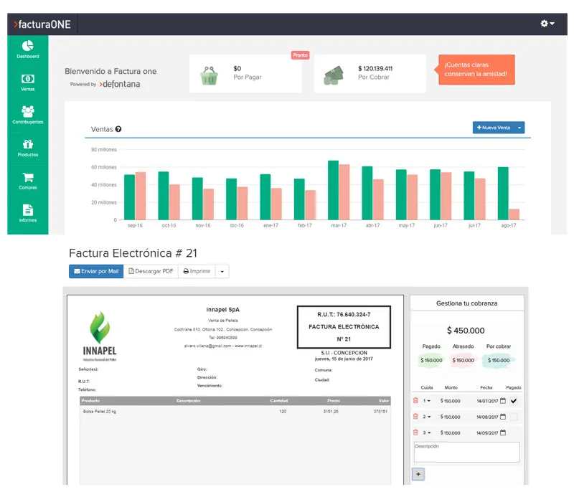This screenshot has width=574, height=492.
Task: Click the Atrasado $150.000 red badge
Action: click(463, 360)
